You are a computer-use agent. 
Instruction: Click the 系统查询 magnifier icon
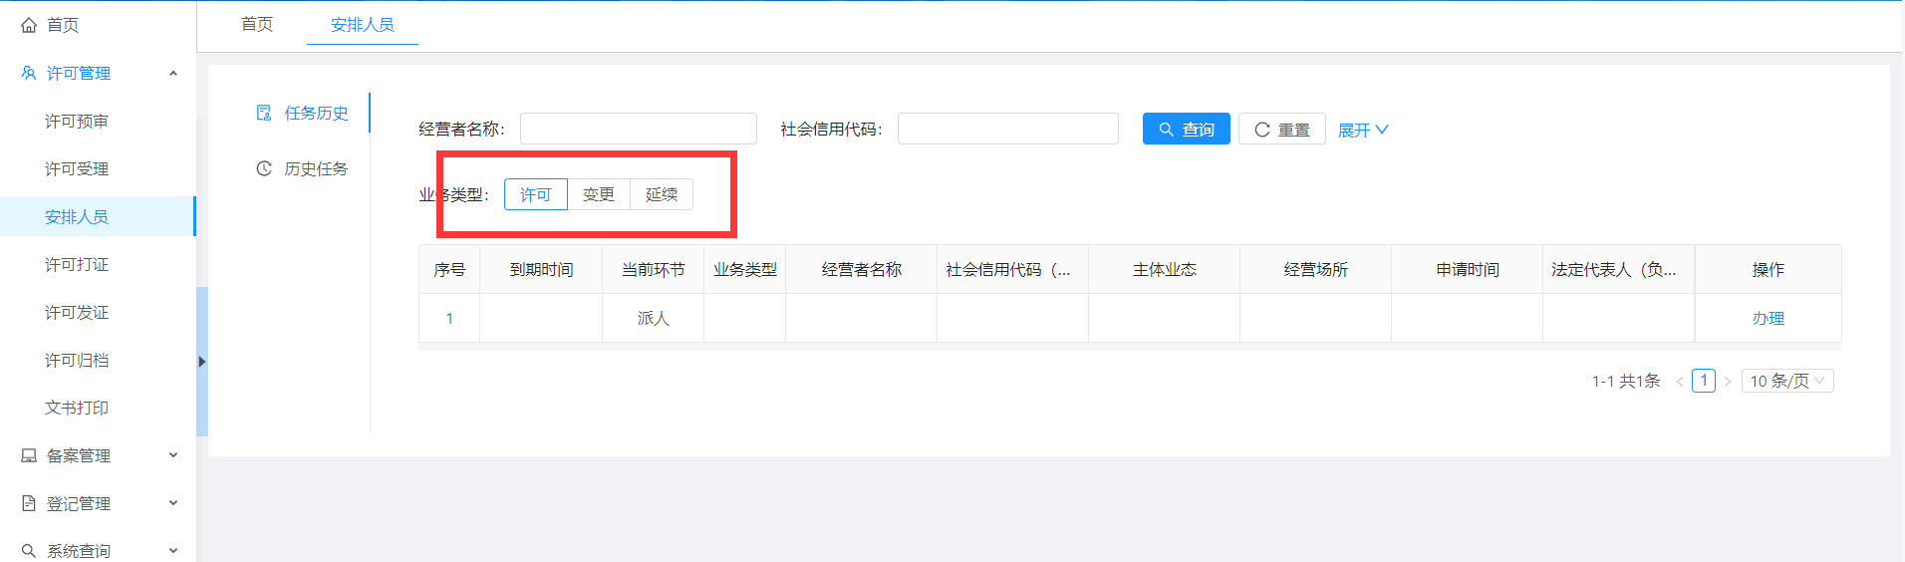pos(29,550)
